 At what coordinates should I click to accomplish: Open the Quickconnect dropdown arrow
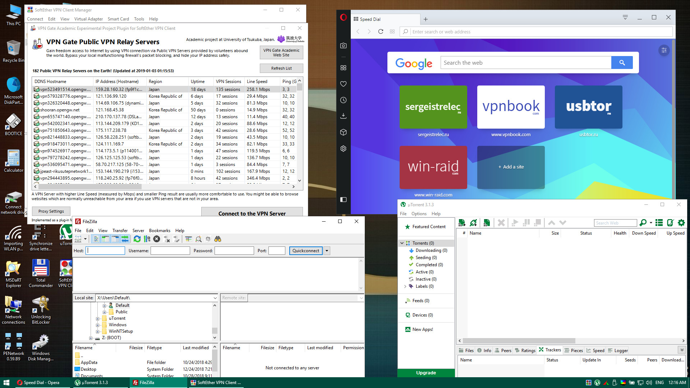327,250
